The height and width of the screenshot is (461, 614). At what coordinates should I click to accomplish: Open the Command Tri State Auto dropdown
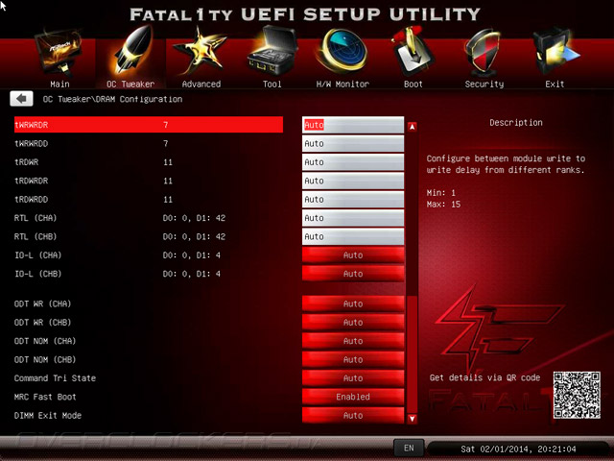click(x=353, y=378)
